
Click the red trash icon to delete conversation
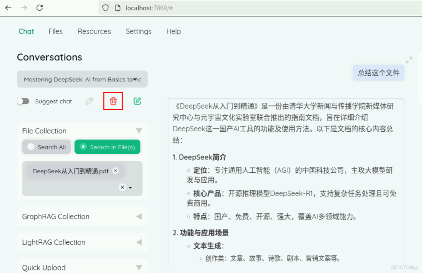[113, 101]
